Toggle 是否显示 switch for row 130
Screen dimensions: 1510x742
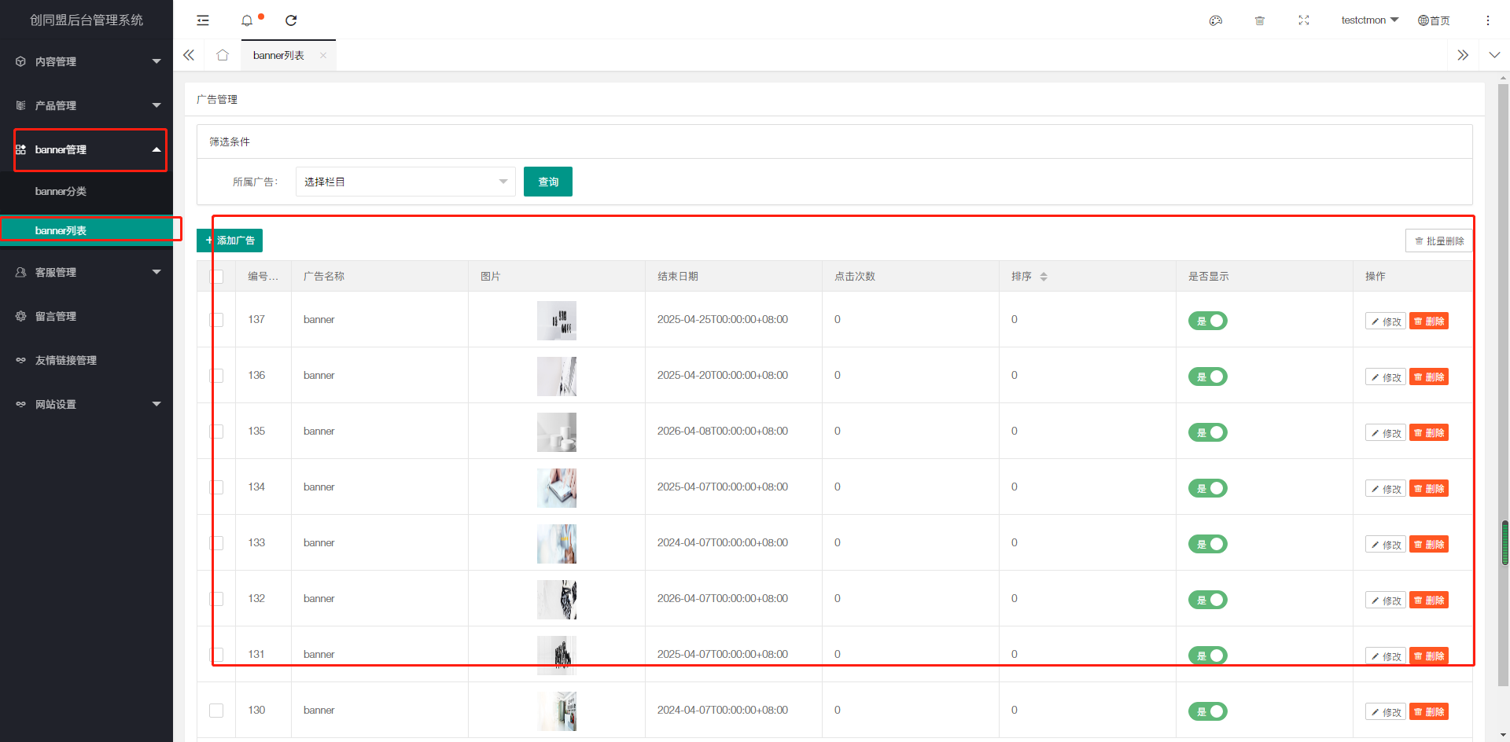[1208, 711]
